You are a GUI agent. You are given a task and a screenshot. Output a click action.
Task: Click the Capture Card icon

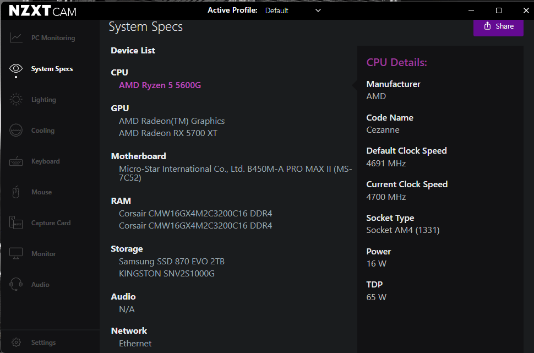(16, 223)
